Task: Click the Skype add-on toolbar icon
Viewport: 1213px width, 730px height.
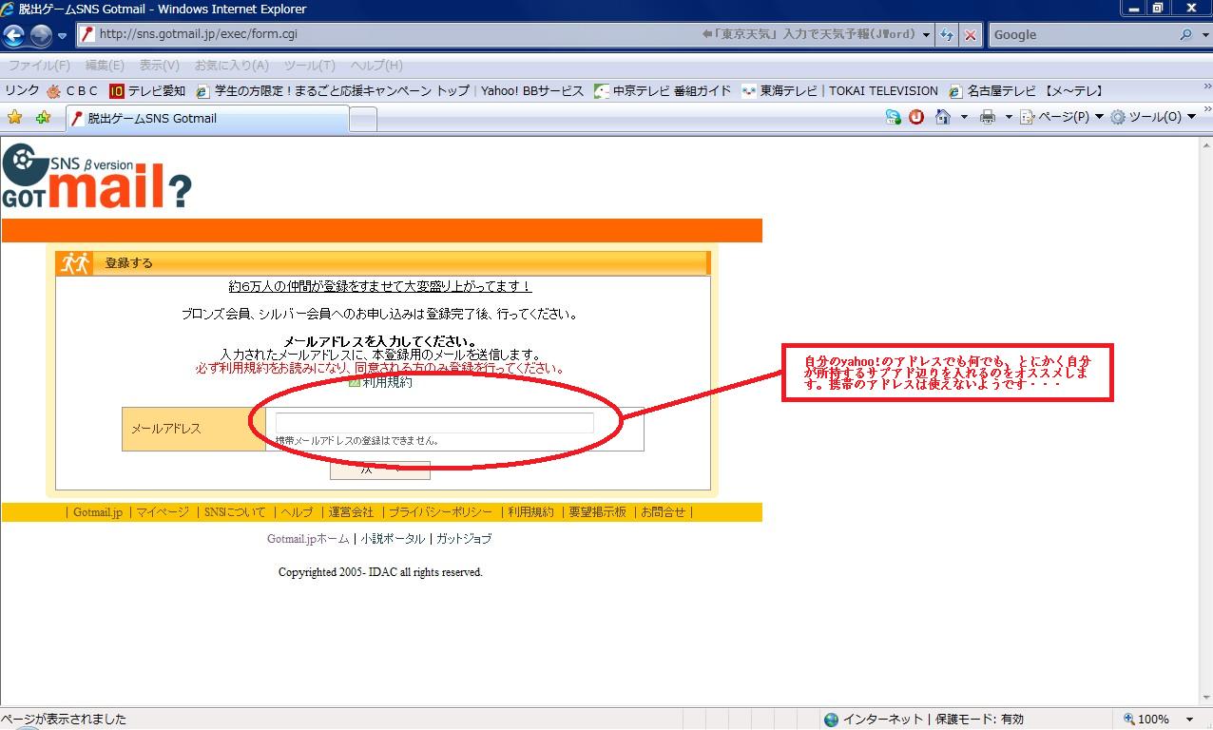Action: point(893,117)
